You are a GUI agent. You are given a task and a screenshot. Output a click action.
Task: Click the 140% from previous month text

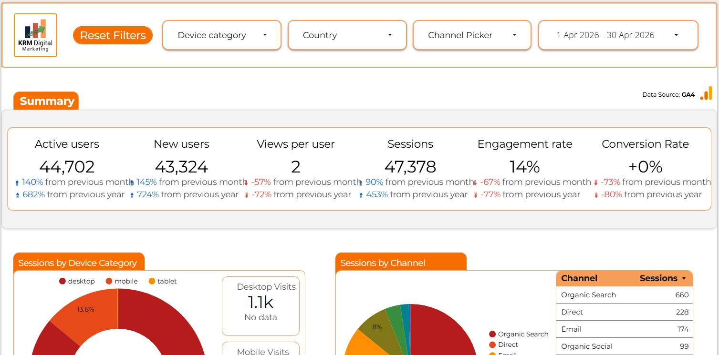(x=77, y=182)
